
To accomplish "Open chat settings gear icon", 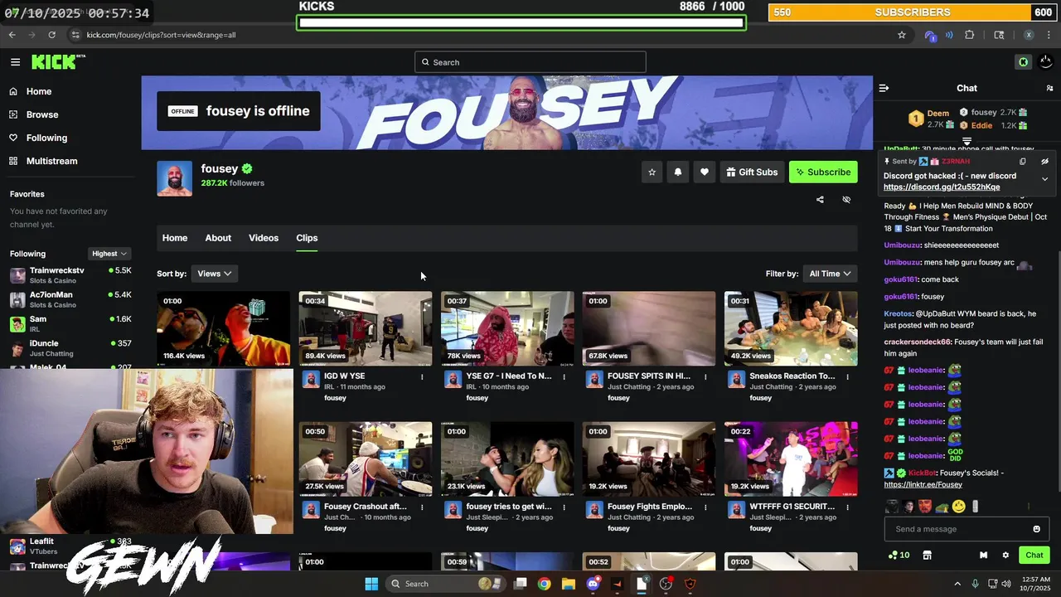I will tap(1005, 555).
